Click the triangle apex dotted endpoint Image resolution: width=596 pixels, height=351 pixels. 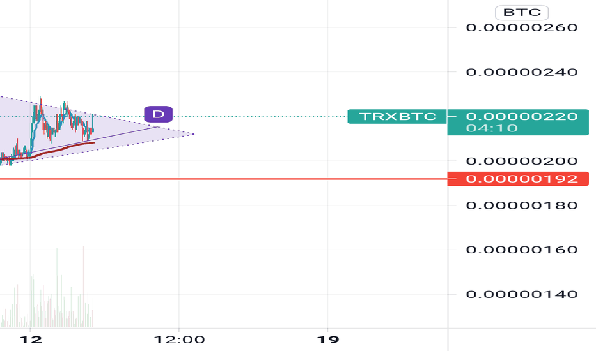[x=194, y=134]
